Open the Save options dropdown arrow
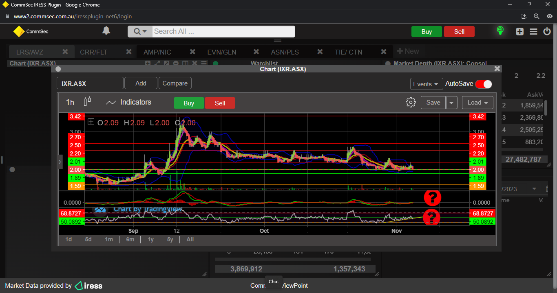 point(452,103)
